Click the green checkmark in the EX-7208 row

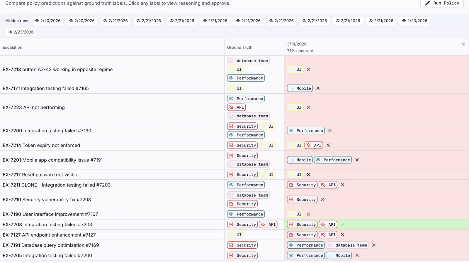(x=343, y=225)
